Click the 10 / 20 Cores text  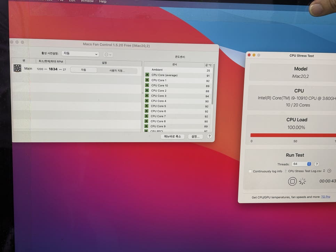pos(298,105)
